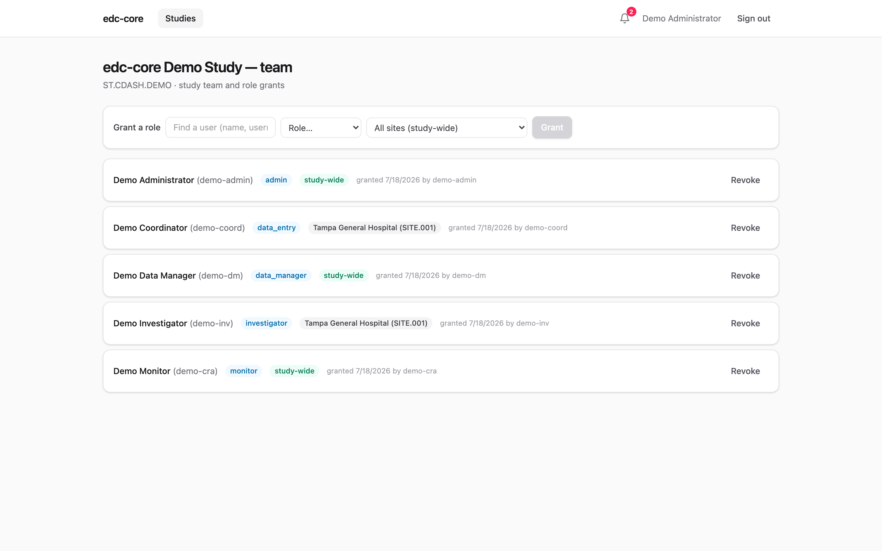
Task: Click the Demo Data Manager (demo-dm) name
Action: tap(178, 275)
